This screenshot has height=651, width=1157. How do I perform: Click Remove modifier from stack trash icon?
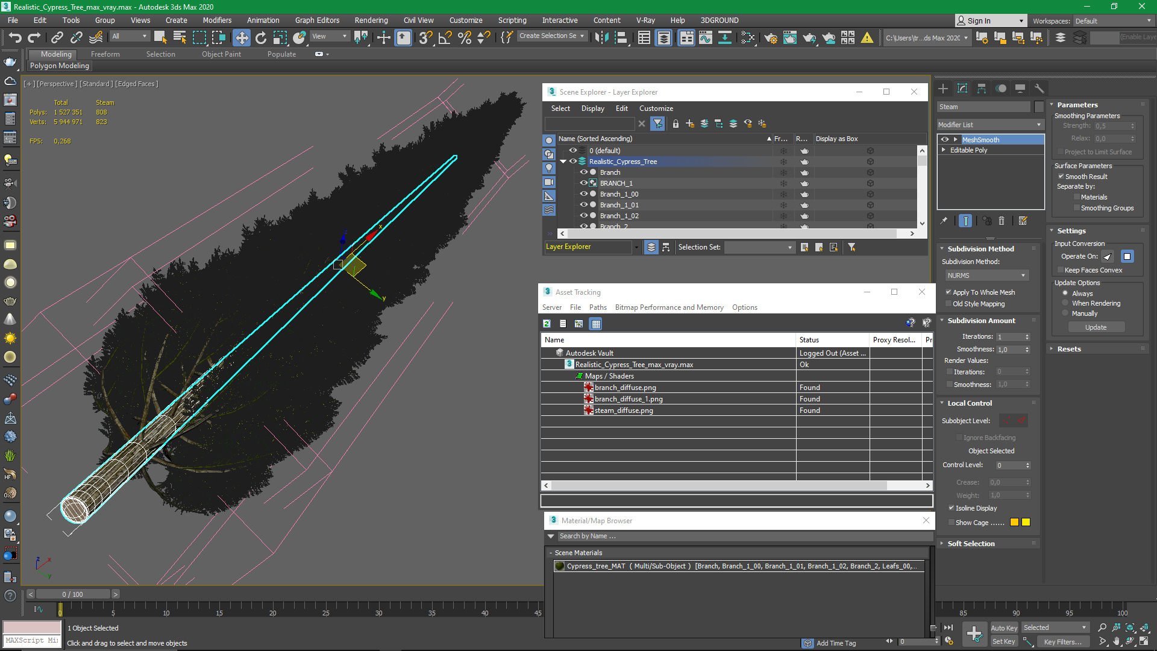point(1002,221)
